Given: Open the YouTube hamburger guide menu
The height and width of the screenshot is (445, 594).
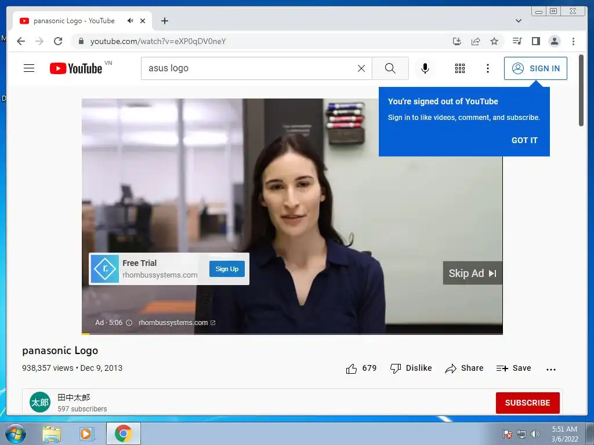Looking at the screenshot, I should pos(29,68).
